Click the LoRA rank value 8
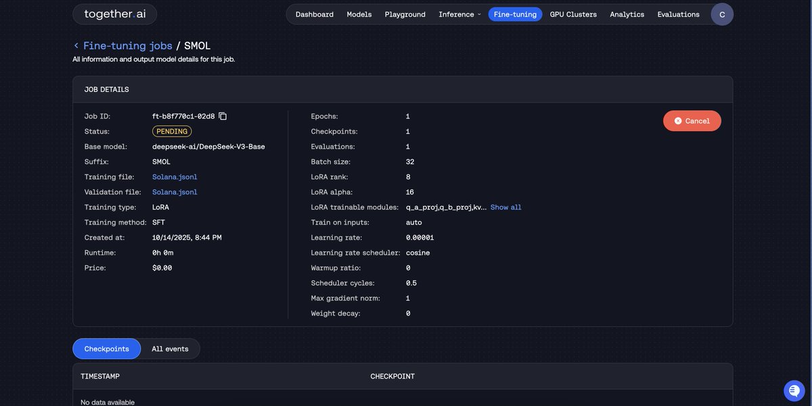Image resolution: width=812 pixels, height=406 pixels. click(x=408, y=177)
